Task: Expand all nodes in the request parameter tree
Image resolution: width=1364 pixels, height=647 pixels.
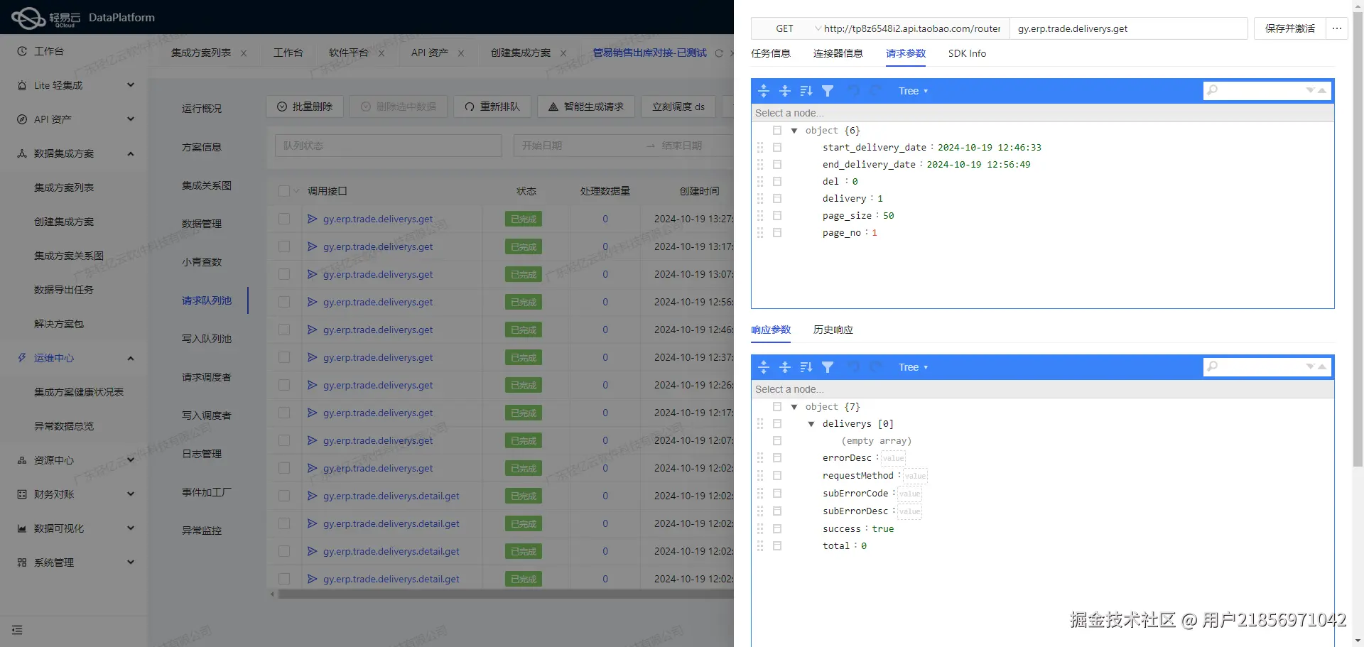Action: pos(763,90)
